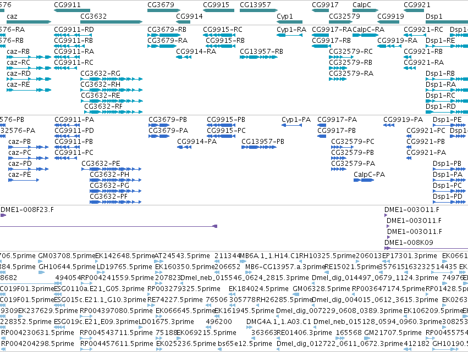The image size is (468, 352).
Task: Open protein Cyp1-PA
Action: click(x=296, y=120)
